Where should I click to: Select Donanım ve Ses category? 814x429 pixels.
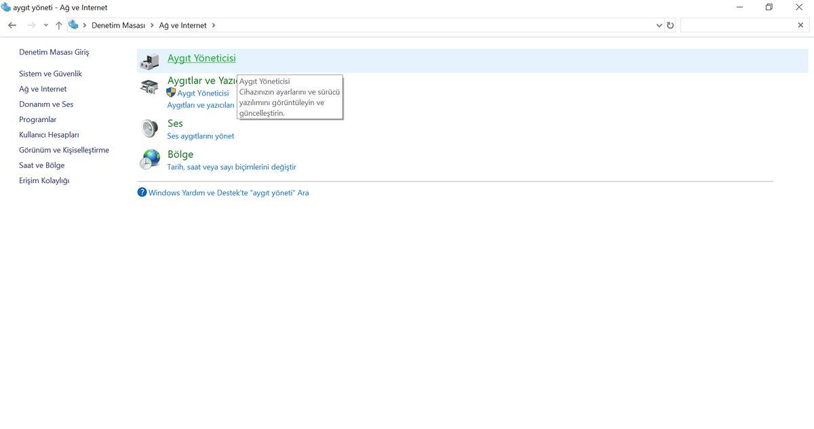pos(46,104)
